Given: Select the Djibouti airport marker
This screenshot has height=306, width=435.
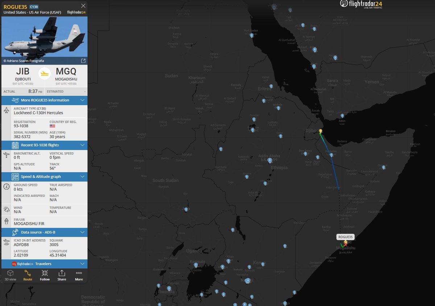Looking at the screenshot, I should point(320,131).
